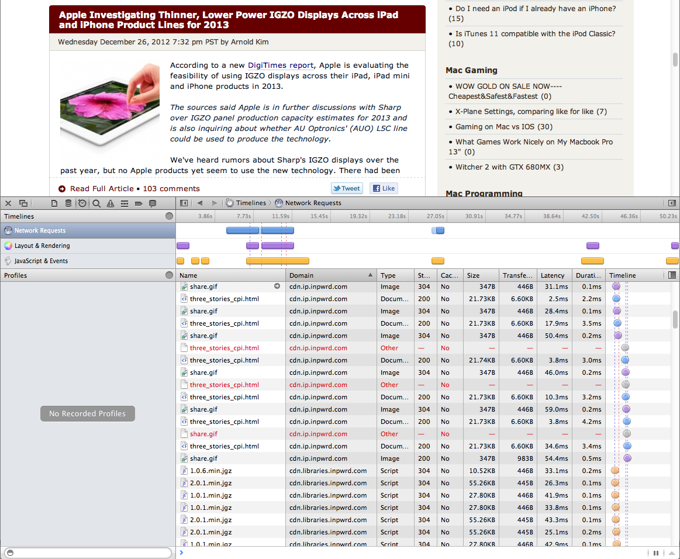This screenshot has height=559, width=680.
Task: Click the request table vertical scrollbar
Action: pos(675,320)
